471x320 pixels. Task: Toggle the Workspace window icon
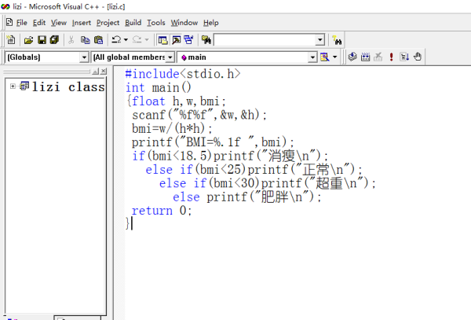point(162,39)
